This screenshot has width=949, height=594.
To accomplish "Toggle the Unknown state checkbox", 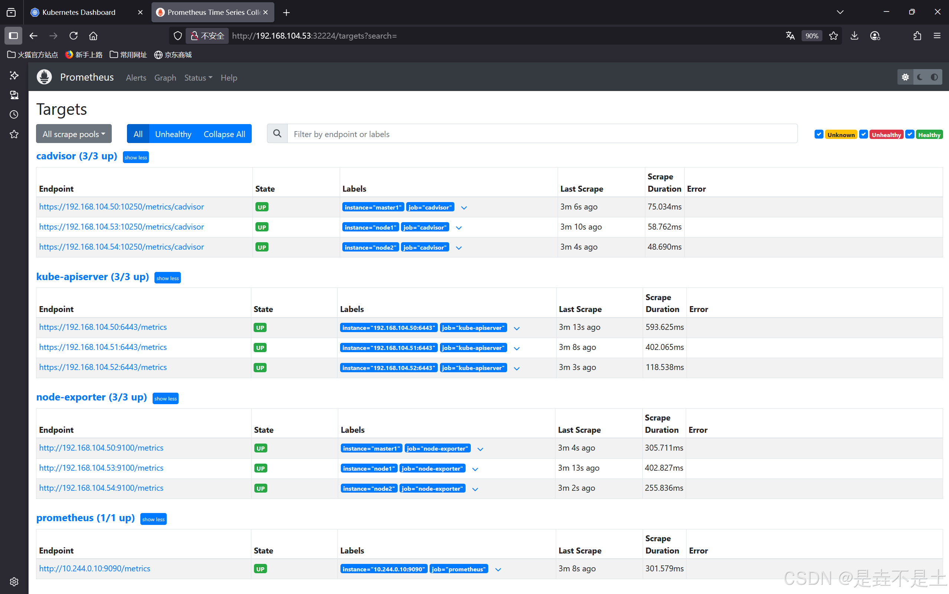I will 819,134.
